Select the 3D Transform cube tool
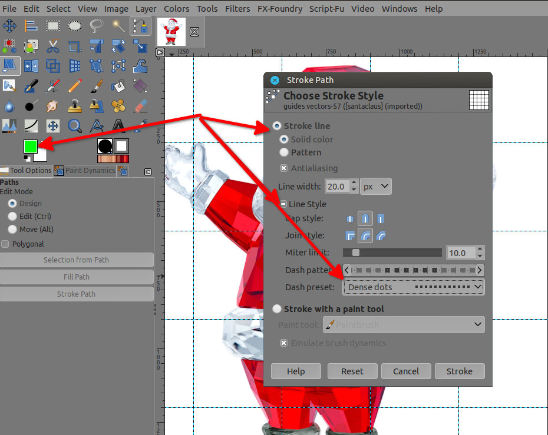548x435 pixels. coord(53,66)
